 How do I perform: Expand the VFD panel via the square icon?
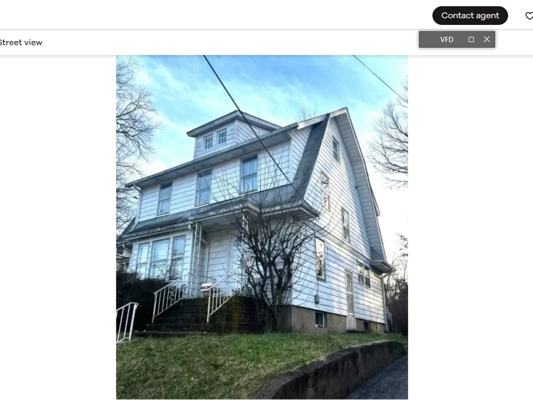click(471, 40)
